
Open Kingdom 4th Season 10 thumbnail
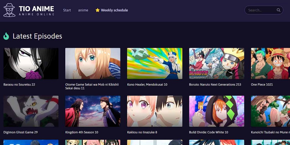93,111
